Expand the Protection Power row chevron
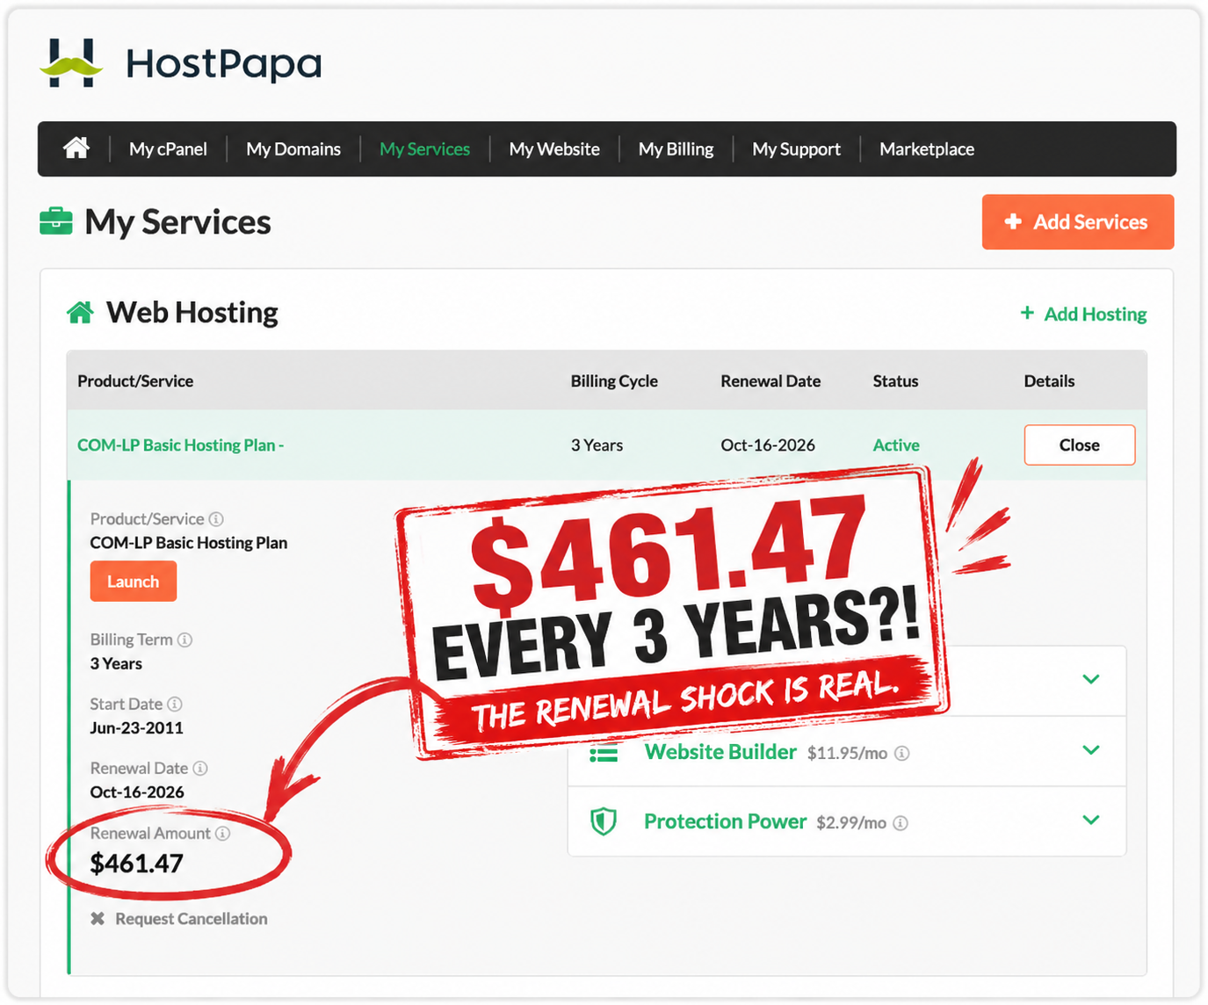 coord(1091,820)
